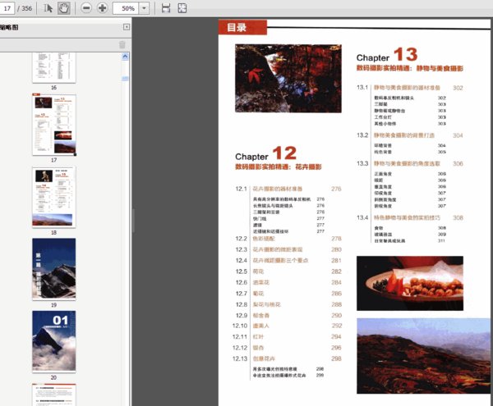Click the food plate photo
This screenshot has height=406, width=493.
410,283
